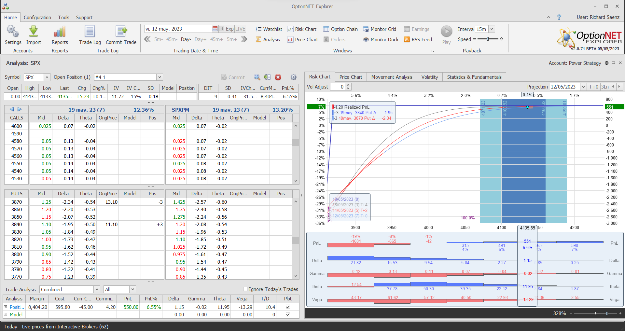The height and width of the screenshot is (331, 625).
Task: Open the Monitor Dock window
Action: coord(381,40)
